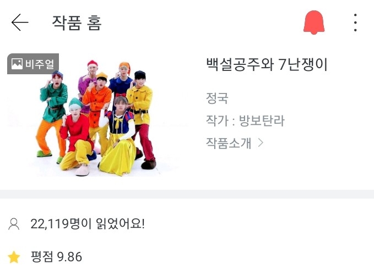Tap the 비주얼 badge text label
Image resolution: width=374 pixels, height=280 pixels.
(x=40, y=64)
